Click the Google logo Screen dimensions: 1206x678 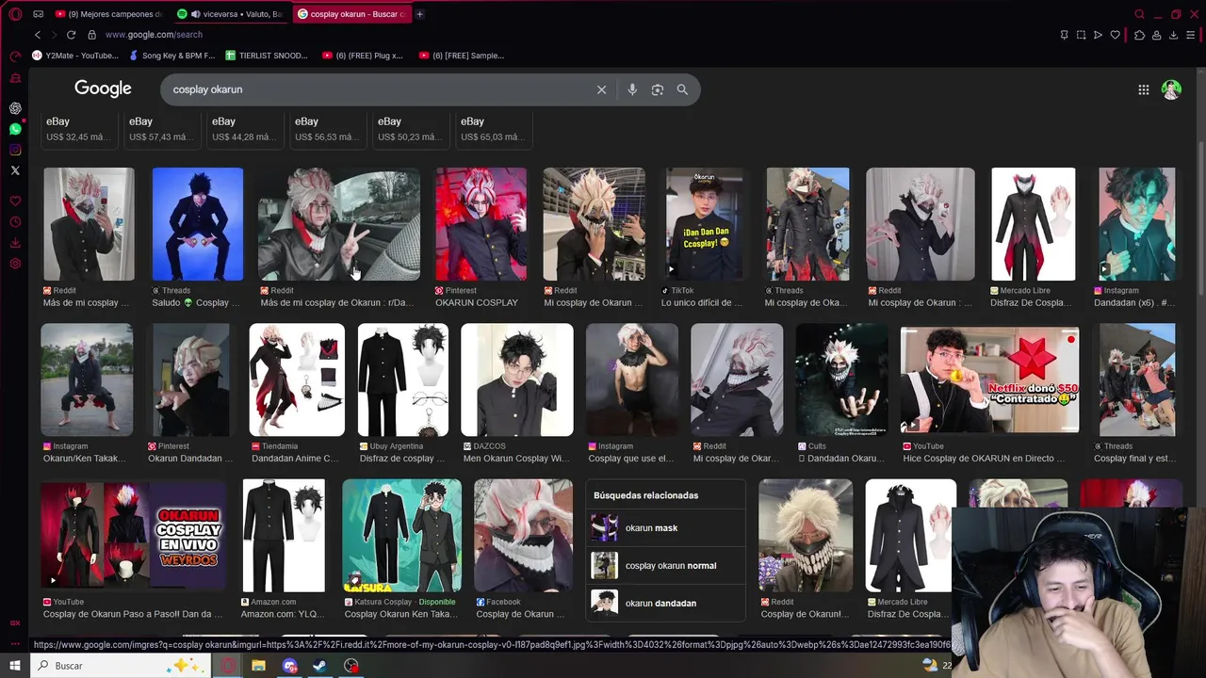coord(103,89)
